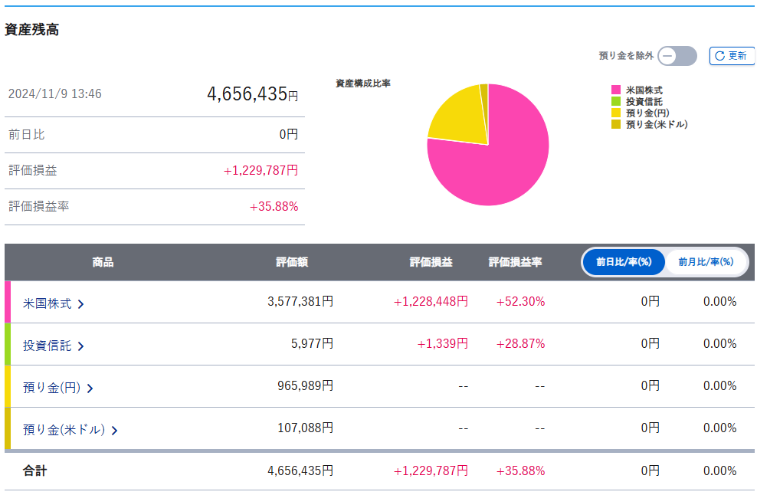Expand 預り金(米ドル) row chevron
The height and width of the screenshot is (495, 757).
pyautogui.click(x=115, y=431)
